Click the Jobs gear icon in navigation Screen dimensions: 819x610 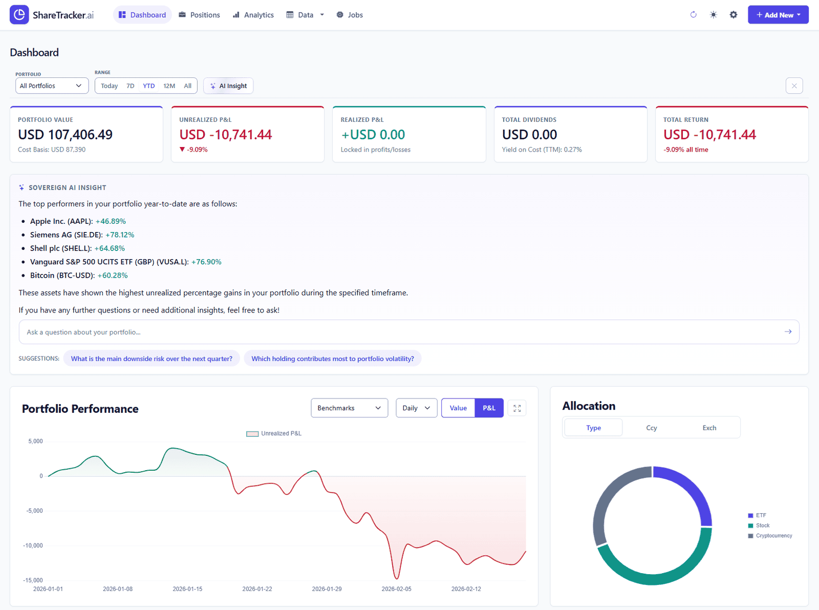point(338,15)
